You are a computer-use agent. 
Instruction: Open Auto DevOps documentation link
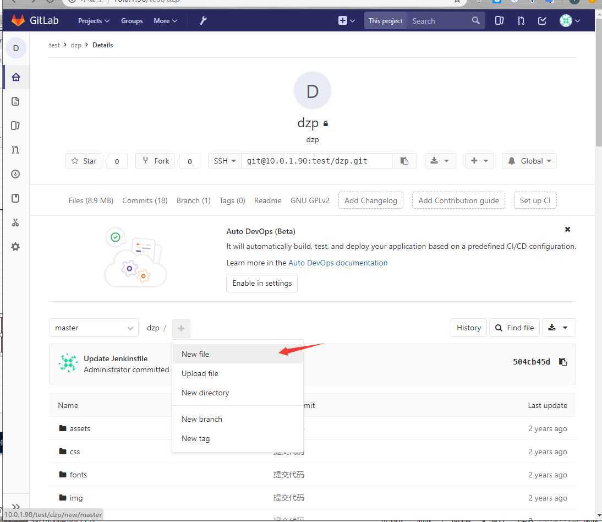pos(338,263)
